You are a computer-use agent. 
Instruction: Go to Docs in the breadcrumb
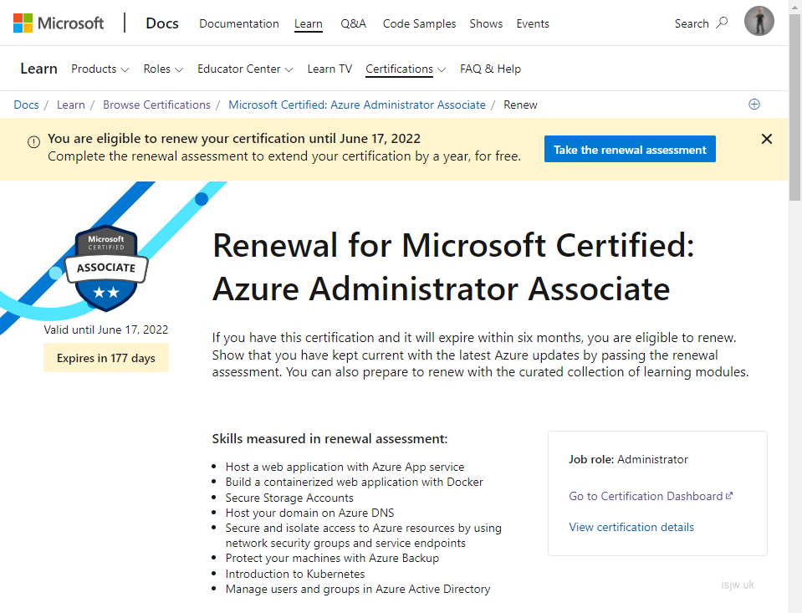[26, 105]
